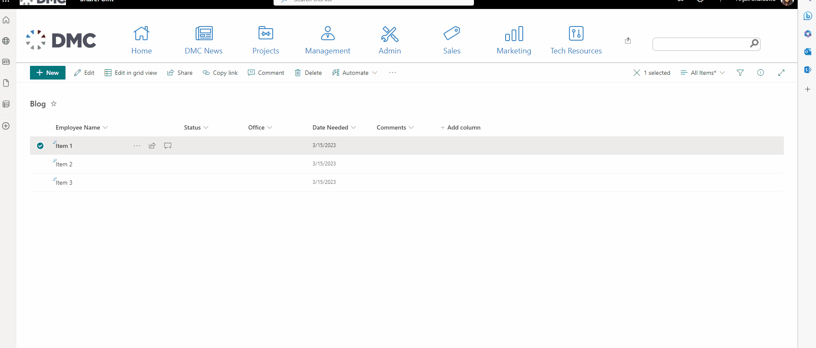Click Item 1 row share icon
The height and width of the screenshot is (348, 816).
pyautogui.click(x=152, y=146)
